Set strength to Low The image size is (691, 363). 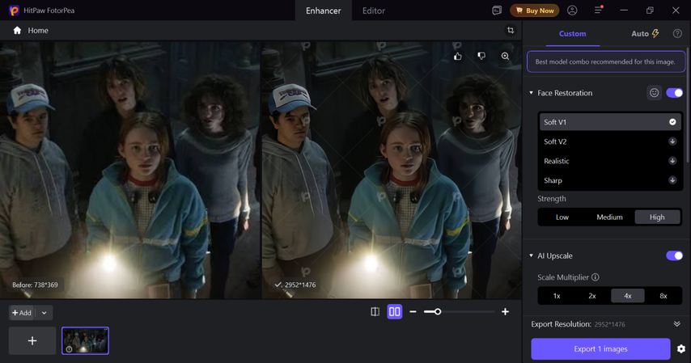pos(562,217)
